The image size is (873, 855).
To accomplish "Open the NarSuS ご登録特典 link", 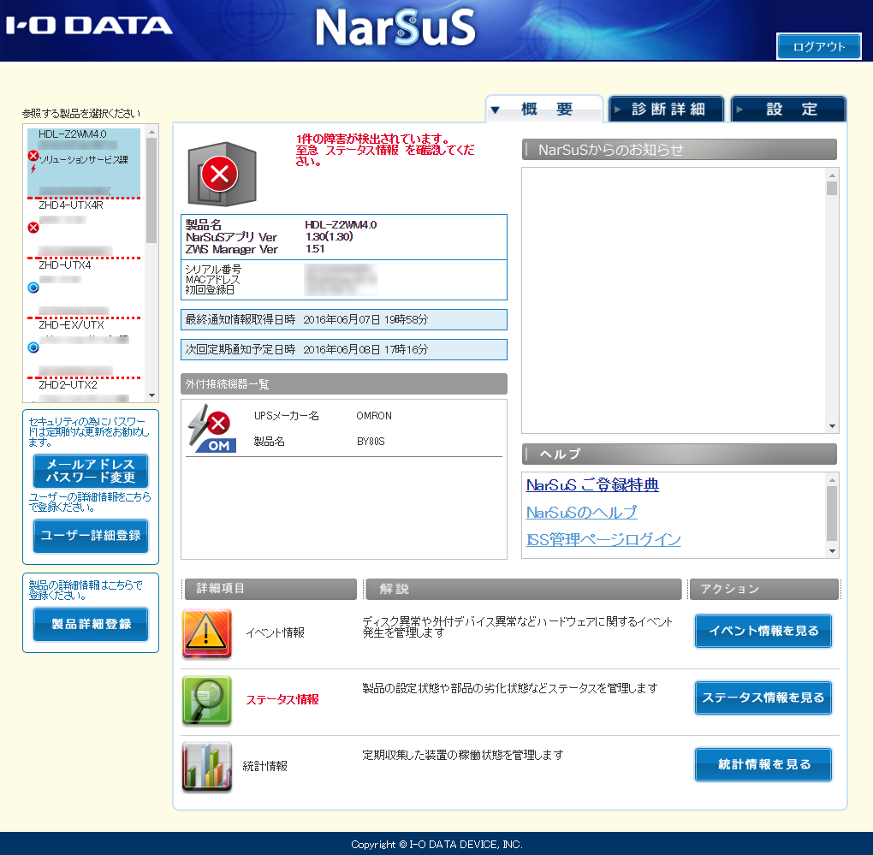I will click(592, 484).
